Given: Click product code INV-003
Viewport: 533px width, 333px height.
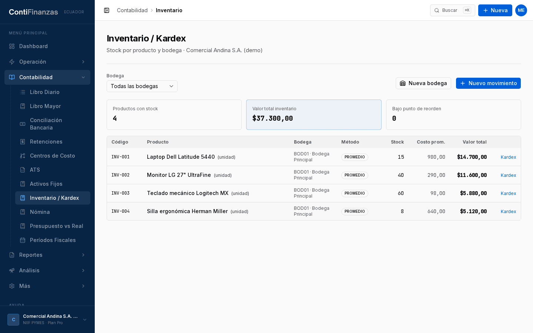Looking at the screenshot, I should (x=121, y=193).
